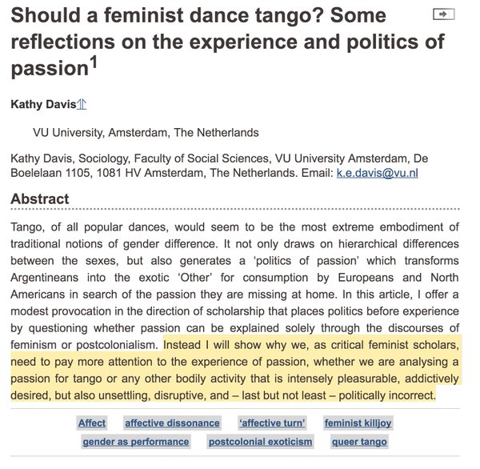Image resolution: width=480 pixels, height=469 pixels.
Task: Click the feminist killjoy keyword
Action: pyautogui.click(x=358, y=423)
